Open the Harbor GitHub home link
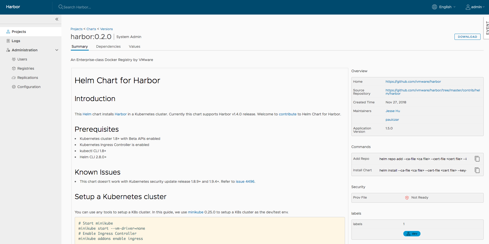489x244 pixels. 413,82
